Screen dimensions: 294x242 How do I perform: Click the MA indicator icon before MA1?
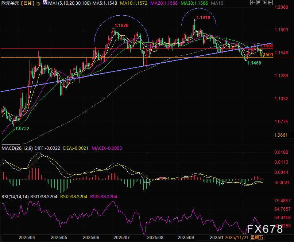coord(45,3)
